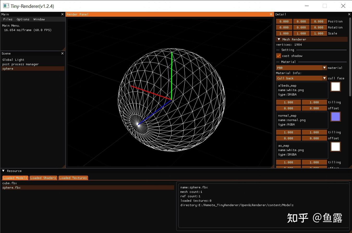Click the normal_map purple color swatch
The width and height of the screenshot is (352, 233).
point(335,117)
